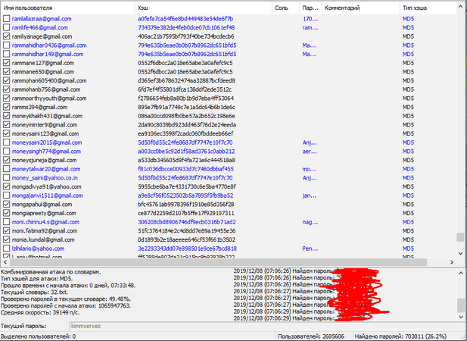Screen dimensions: 467x341
Task: Untick the checkbox for mongadivya91@yahoo.com
Action: point(6,186)
